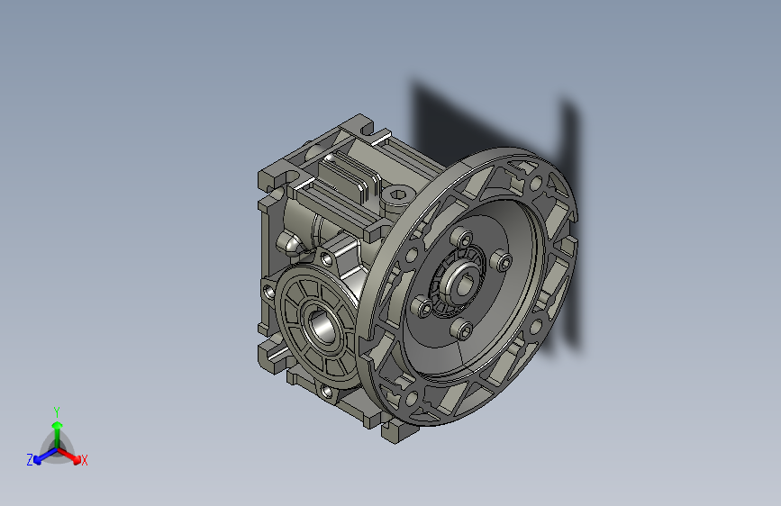Click the blue Z axis arrow of the triad
This screenshot has width=781, height=506.
[45, 456]
